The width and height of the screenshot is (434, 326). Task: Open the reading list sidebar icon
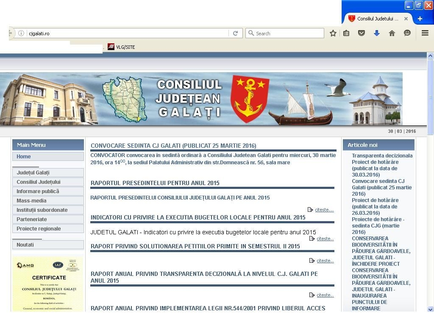[x=346, y=33]
